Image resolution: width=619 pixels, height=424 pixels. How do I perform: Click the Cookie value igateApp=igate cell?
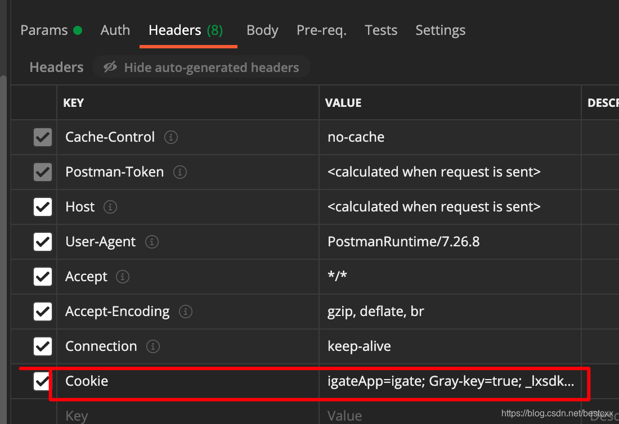[450, 381]
